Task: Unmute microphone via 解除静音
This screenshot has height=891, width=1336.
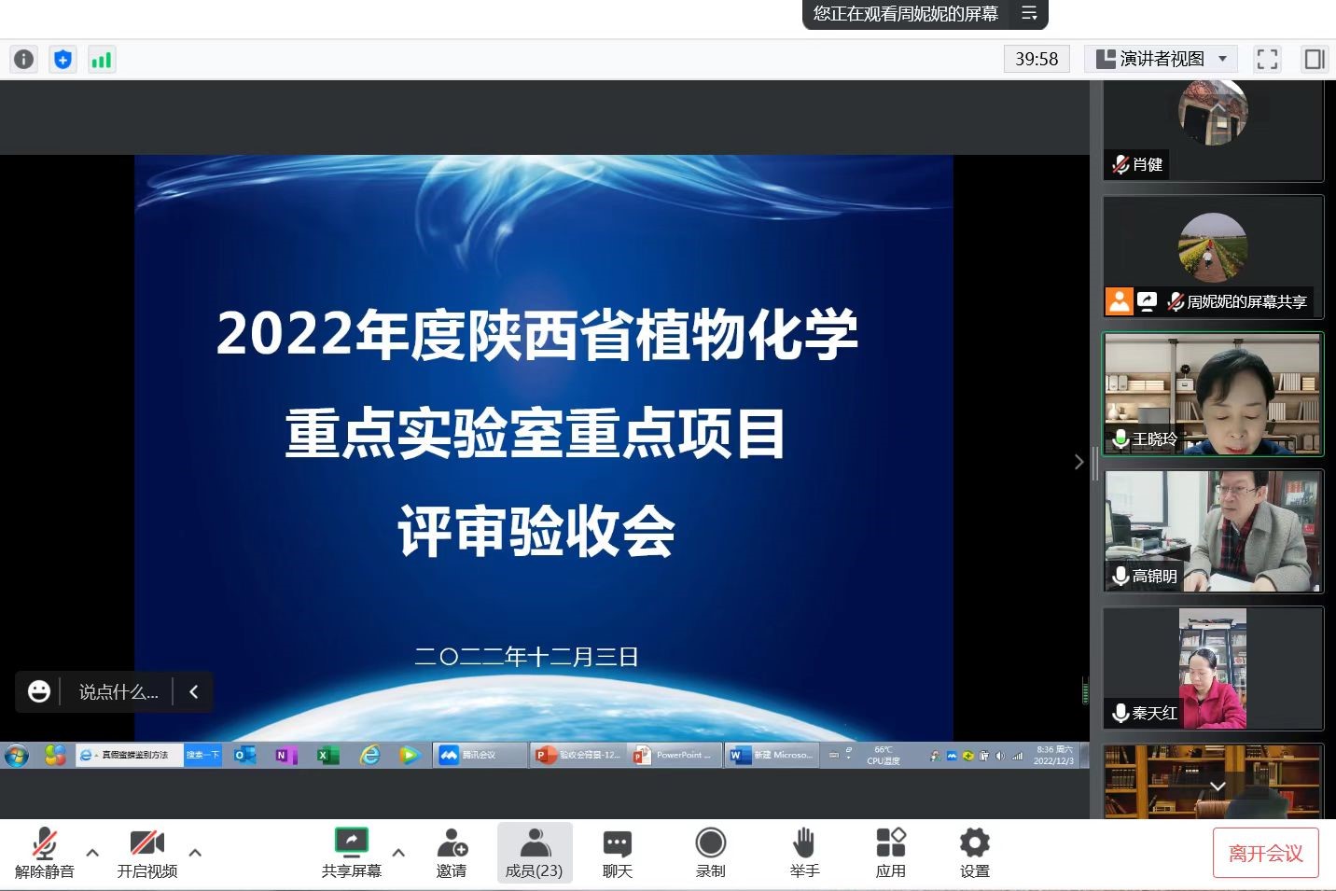Action: pos(44,853)
